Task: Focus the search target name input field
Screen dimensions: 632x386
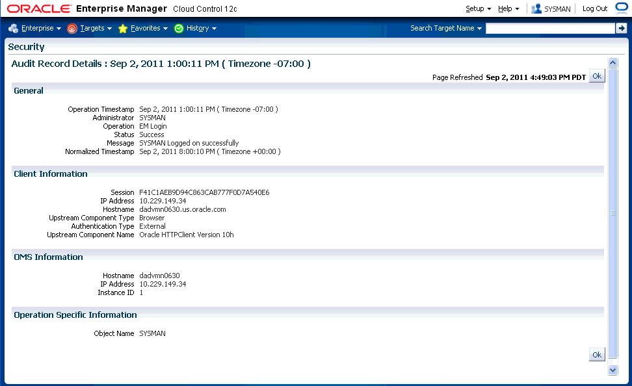Action: tap(550, 28)
